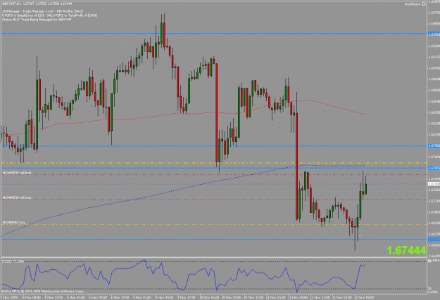Select the 'sell stop' pending order label

click(17, 197)
